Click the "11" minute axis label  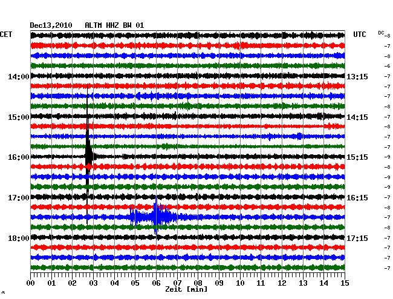pyautogui.click(x=261, y=283)
